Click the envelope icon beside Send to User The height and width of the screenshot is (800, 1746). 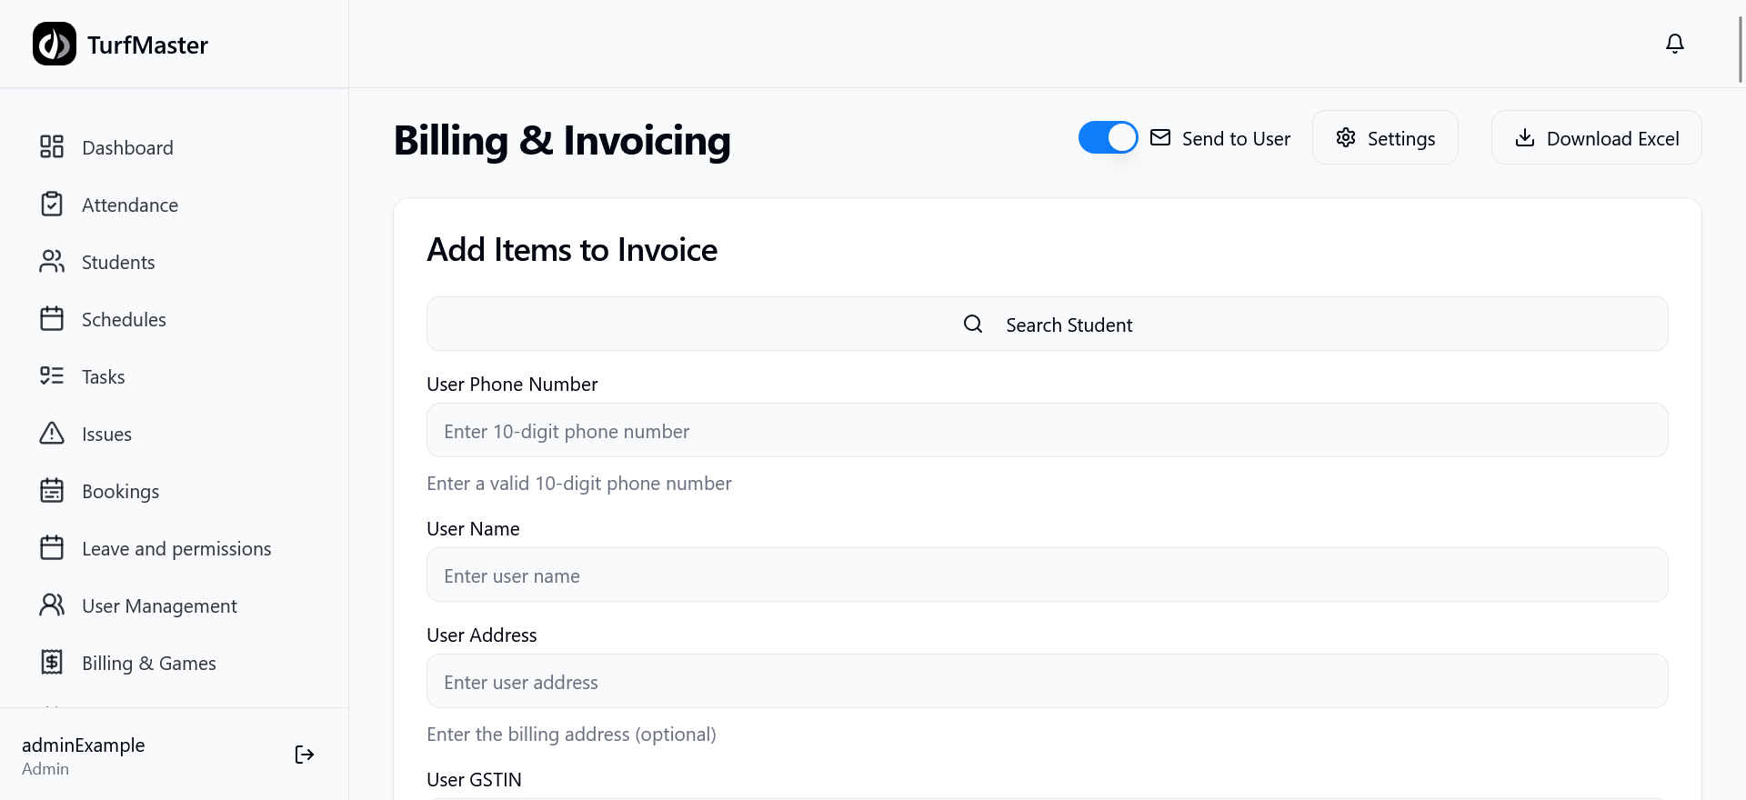pos(1160,138)
